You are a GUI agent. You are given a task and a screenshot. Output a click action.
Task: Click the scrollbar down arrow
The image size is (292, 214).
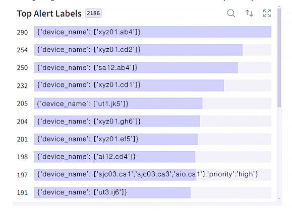coord(279,198)
